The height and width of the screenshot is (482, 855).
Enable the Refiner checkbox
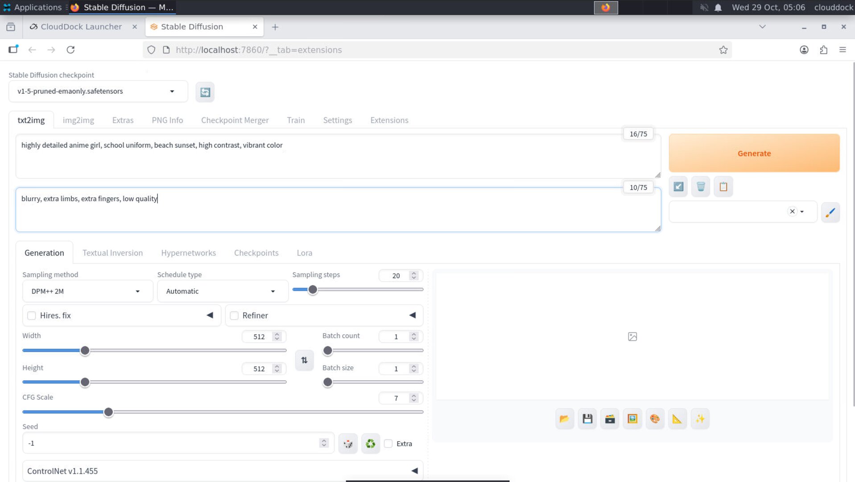coord(234,315)
